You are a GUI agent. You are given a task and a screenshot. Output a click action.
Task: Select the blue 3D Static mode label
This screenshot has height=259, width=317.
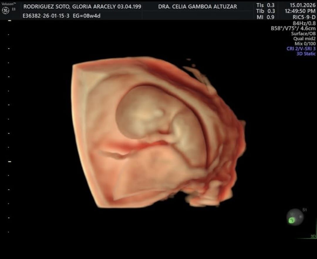[x=306, y=54]
